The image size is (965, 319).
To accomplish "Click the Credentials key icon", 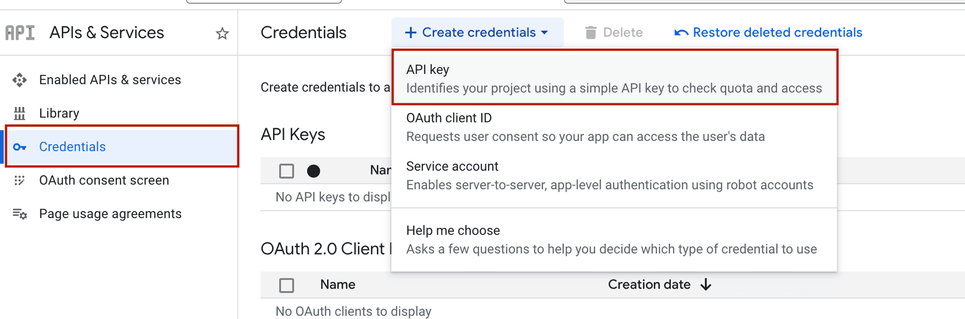I will pos(19,147).
